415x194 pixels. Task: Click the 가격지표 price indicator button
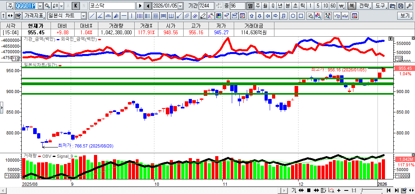[x=34, y=16]
